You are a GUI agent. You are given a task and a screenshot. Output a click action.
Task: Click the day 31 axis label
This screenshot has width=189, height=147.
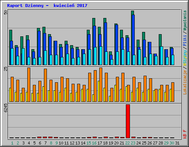point(177,143)
